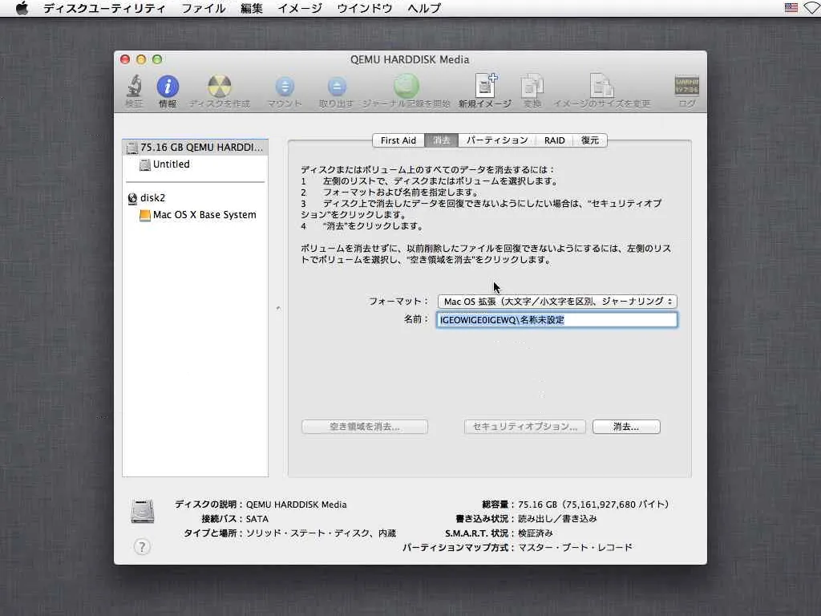
Task: Click the hard disk icon beside disk description
Action: 143,512
